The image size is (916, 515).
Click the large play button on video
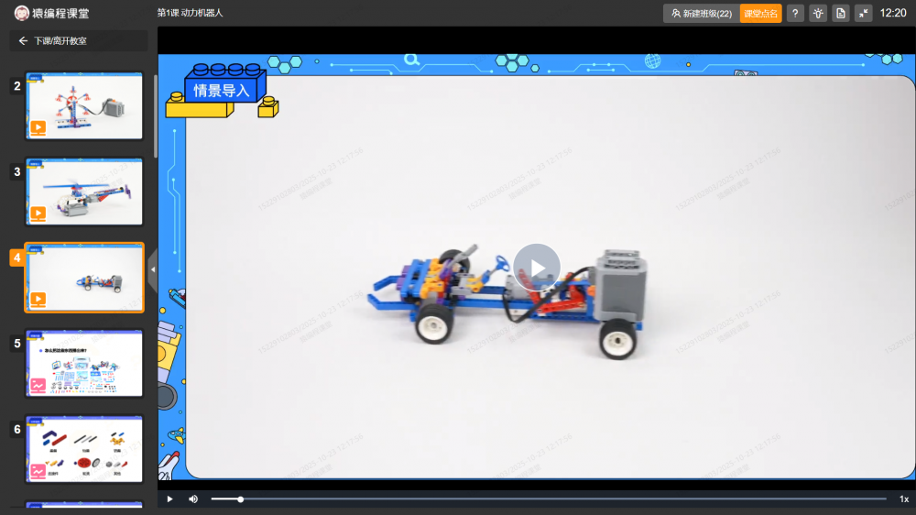536,268
